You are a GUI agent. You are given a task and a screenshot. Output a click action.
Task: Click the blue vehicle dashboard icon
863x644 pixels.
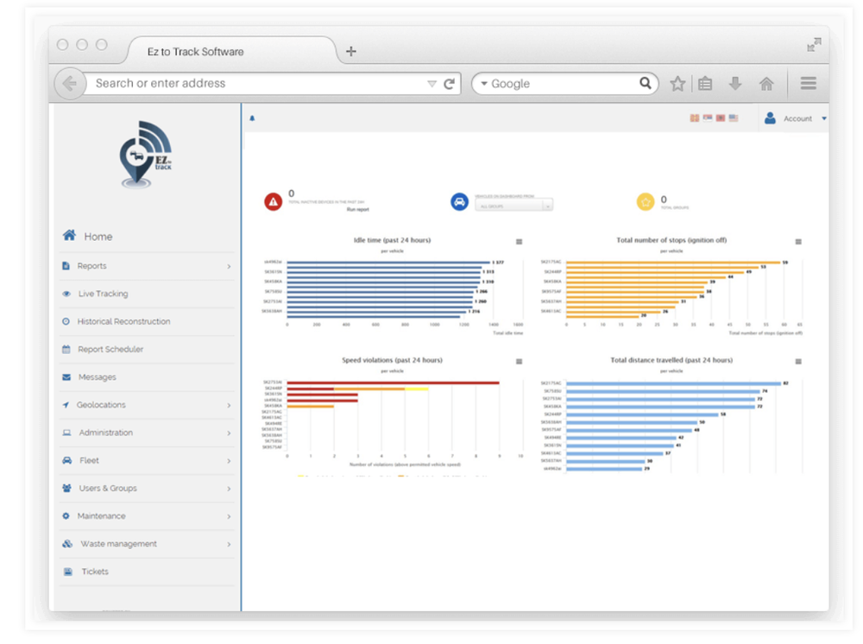460,199
